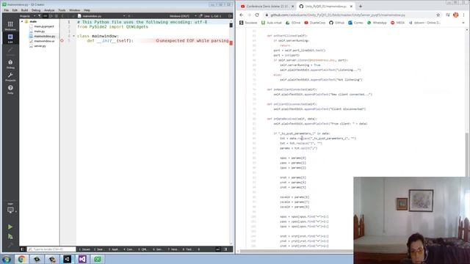The height and width of the screenshot is (264, 470).
Task: Open Visual Studio from the taskbar
Action: pos(82,259)
